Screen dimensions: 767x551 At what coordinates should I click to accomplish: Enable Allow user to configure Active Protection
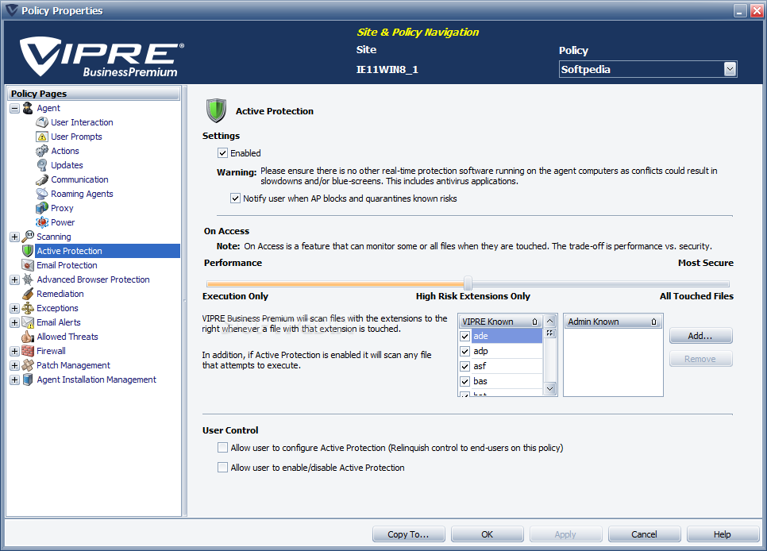(x=222, y=447)
